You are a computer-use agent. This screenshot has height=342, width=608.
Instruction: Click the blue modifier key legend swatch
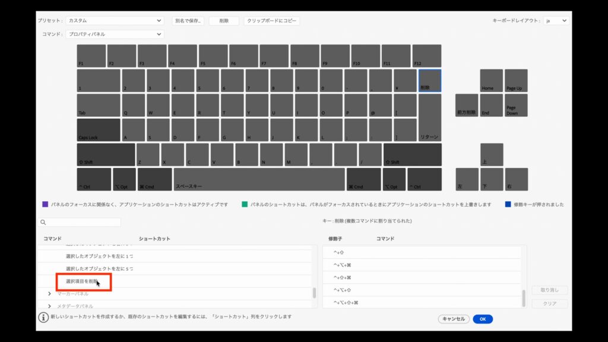[508, 204]
